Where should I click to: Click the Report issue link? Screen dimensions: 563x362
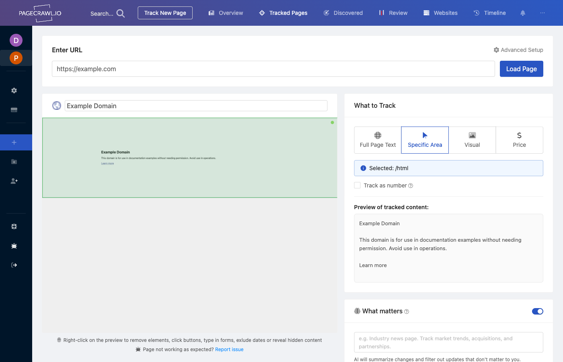(x=229, y=350)
